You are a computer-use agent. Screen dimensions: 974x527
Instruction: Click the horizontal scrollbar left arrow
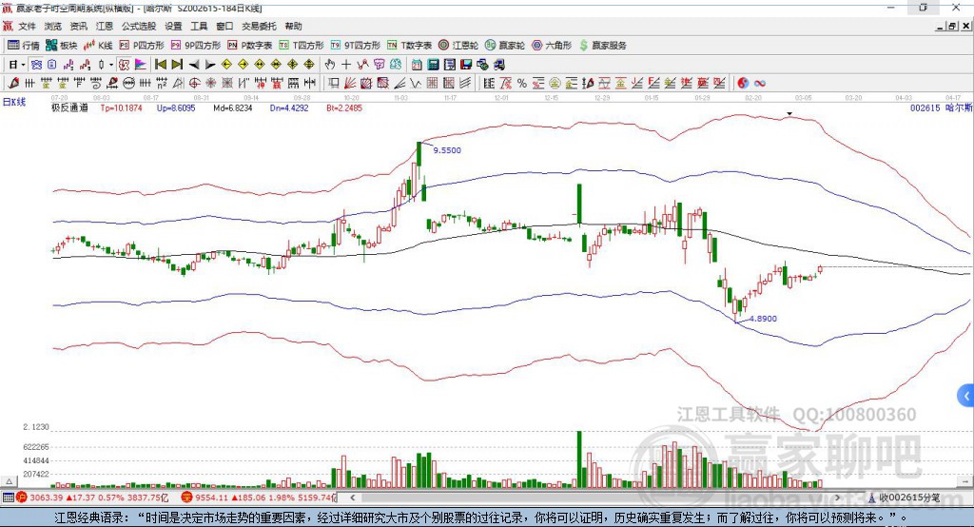tap(352, 498)
